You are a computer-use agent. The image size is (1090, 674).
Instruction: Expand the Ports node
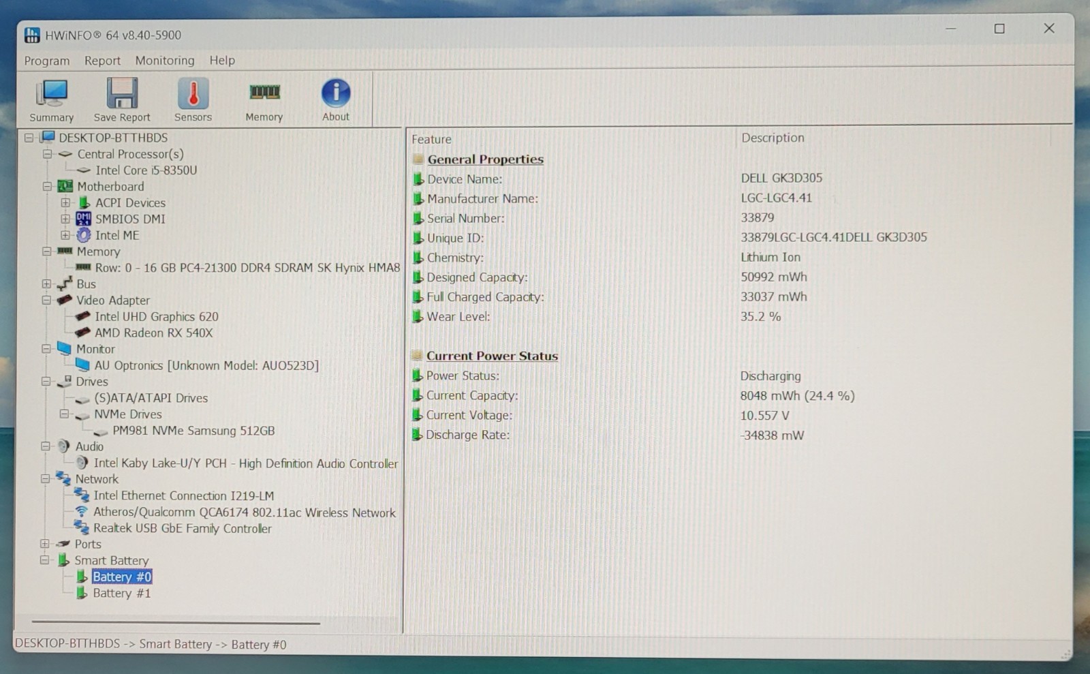coord(45,544)
